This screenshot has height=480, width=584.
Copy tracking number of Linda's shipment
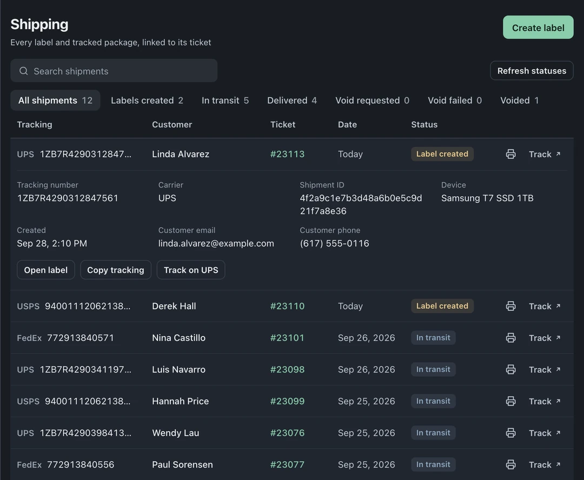(x=116, y=270)
